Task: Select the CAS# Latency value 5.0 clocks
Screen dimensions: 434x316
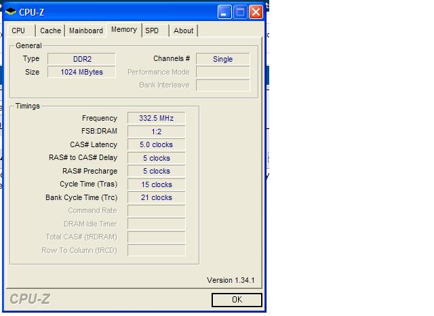Action: tap(157, 144)
